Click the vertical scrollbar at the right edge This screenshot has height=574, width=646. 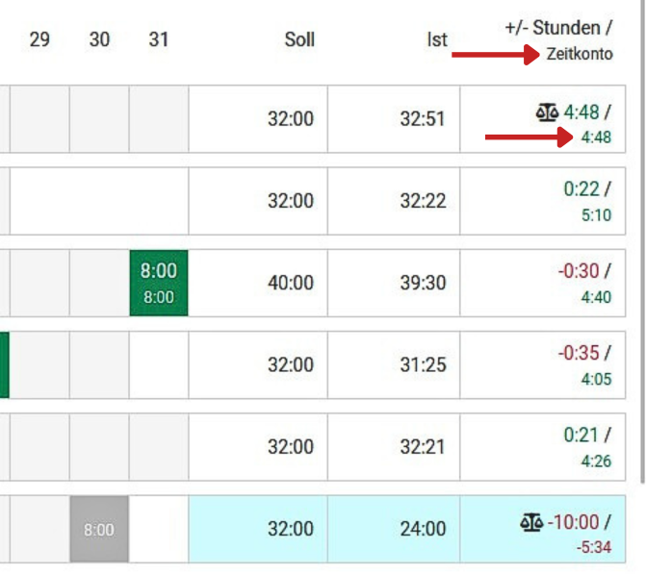(643, 242)
